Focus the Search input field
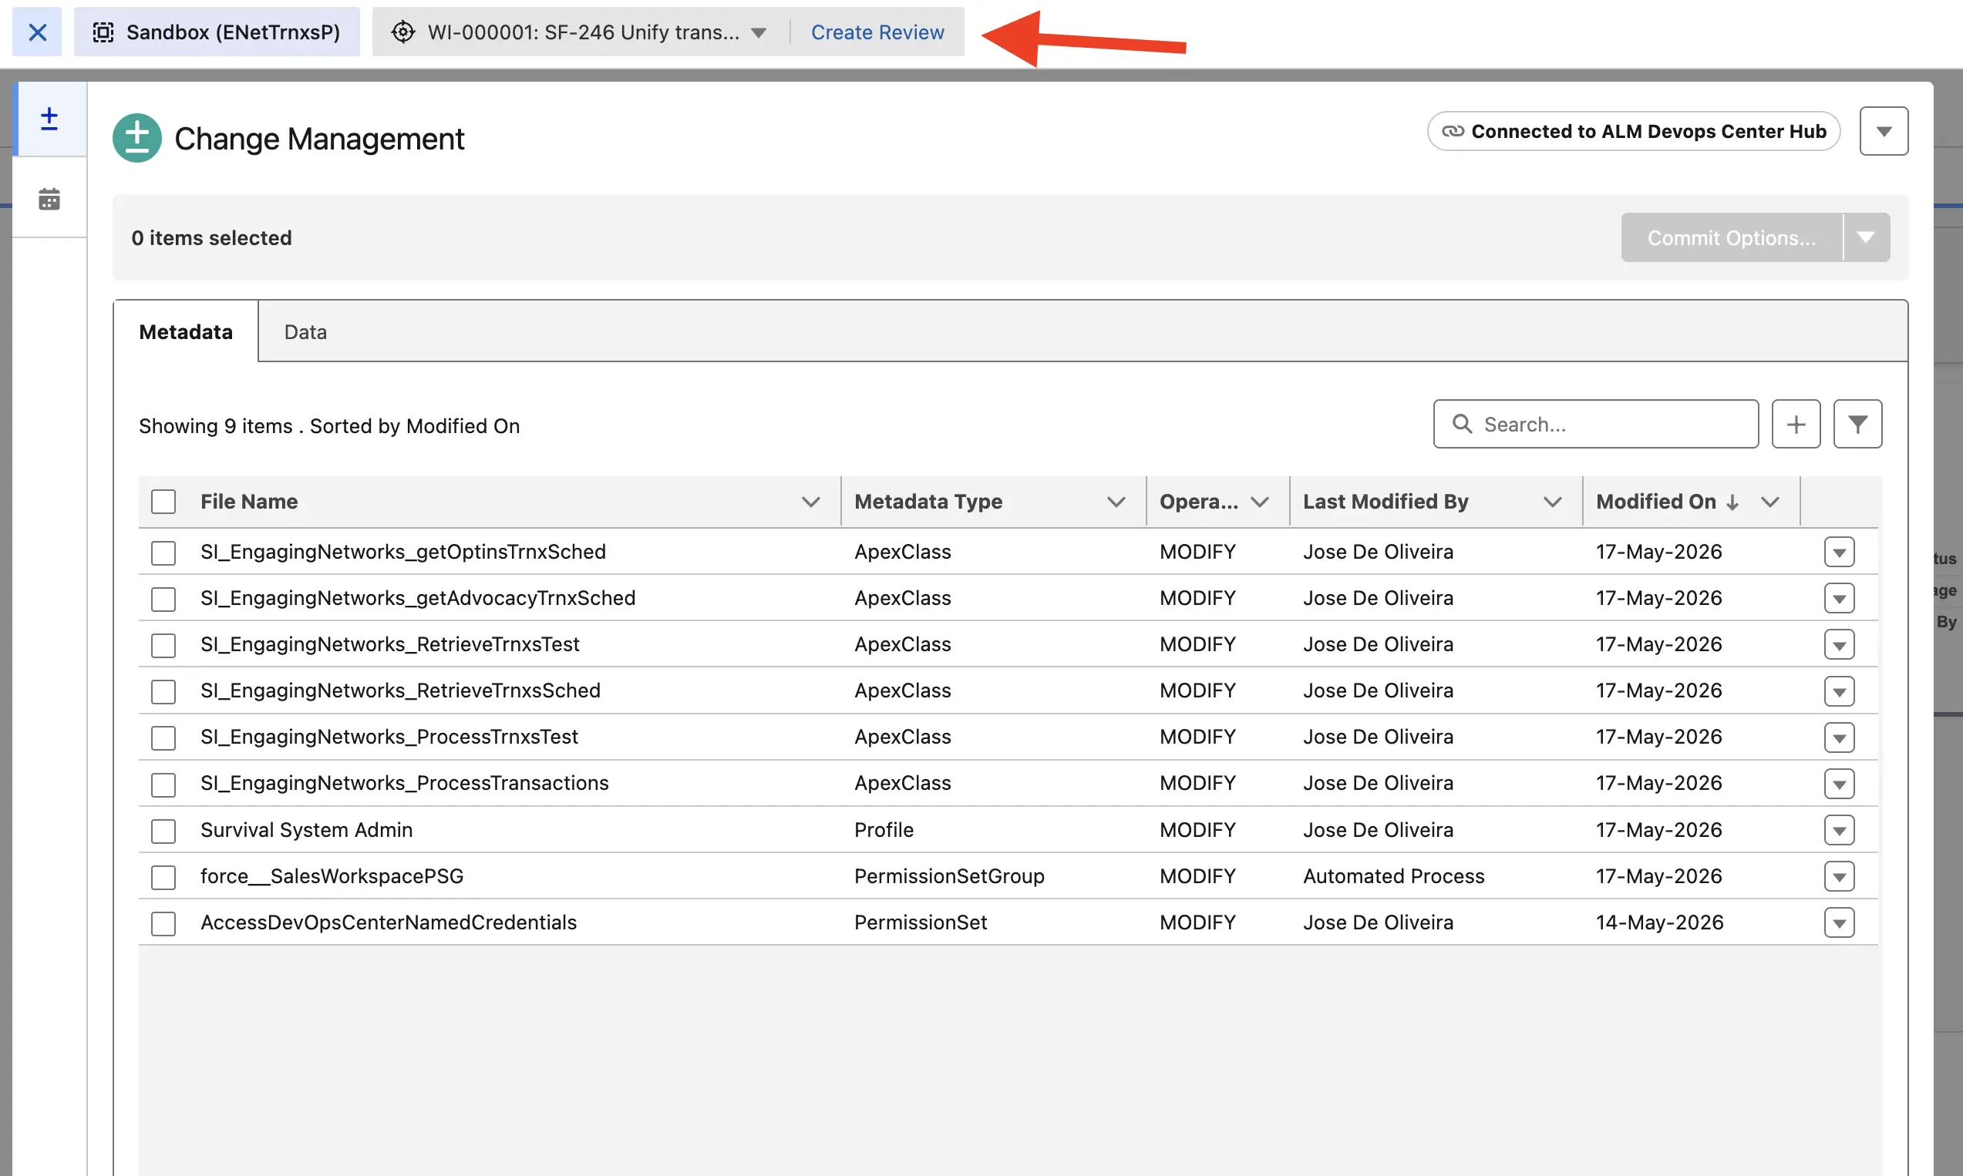Viewport: 1963px width, 1176px height. tap(1595, 424)
